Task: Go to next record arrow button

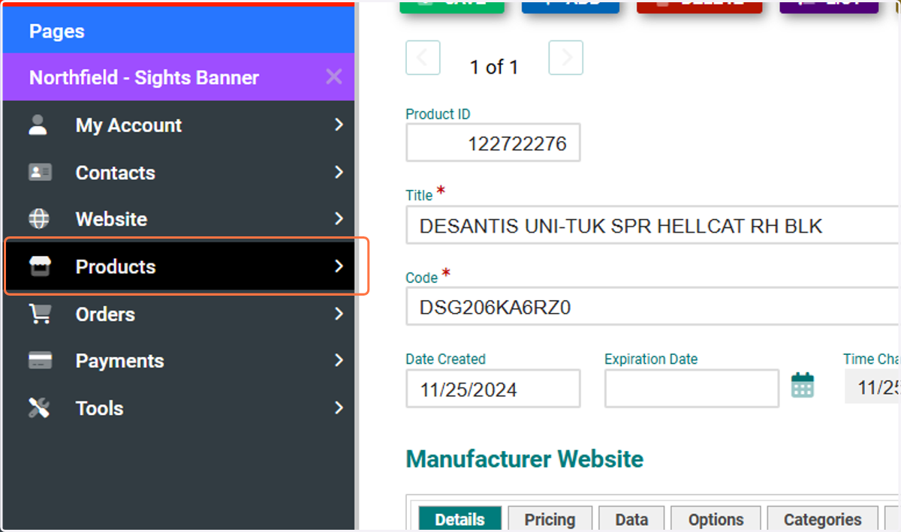Action: click(566, 58)
